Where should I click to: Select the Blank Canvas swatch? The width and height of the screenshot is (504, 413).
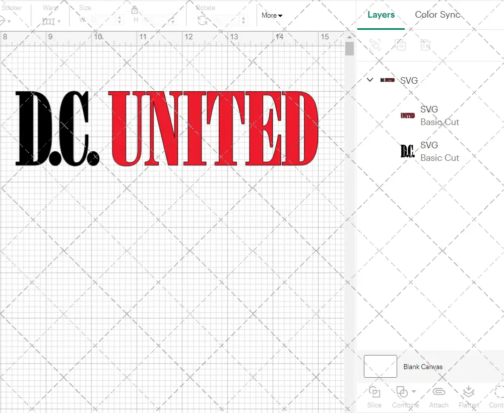tap(380, 367)
